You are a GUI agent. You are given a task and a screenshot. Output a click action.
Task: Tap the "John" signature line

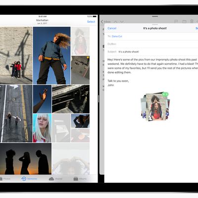[111, 85]
